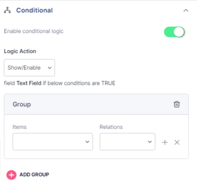Click the Relations field label

(111, 127)
